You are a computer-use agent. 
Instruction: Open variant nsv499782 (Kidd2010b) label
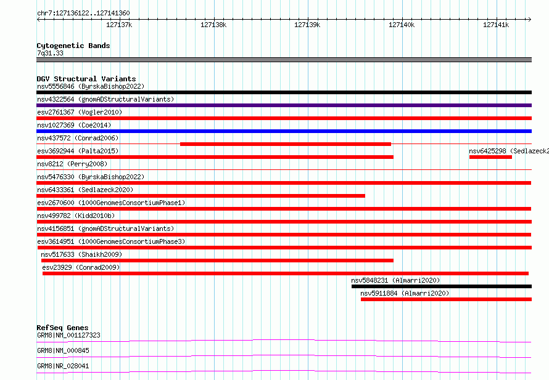[76, 216]
